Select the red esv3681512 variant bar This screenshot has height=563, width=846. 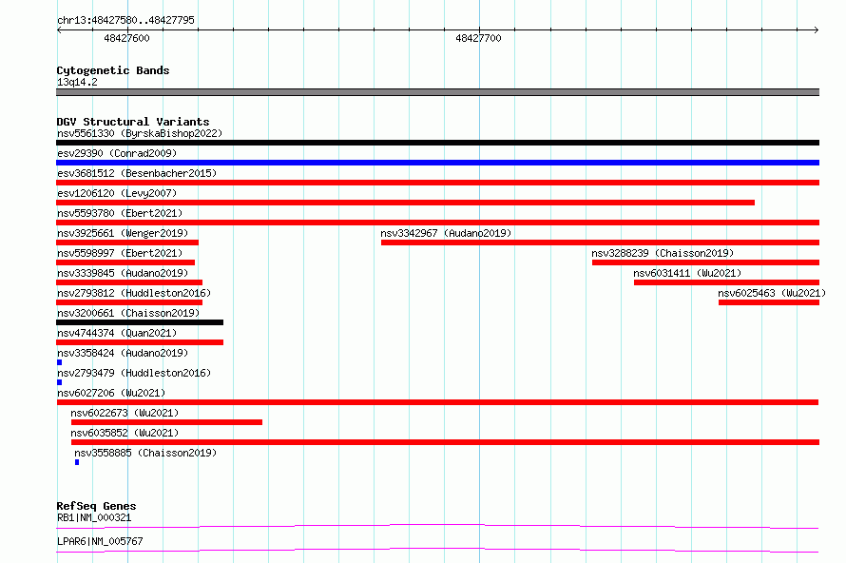(437, 183)
